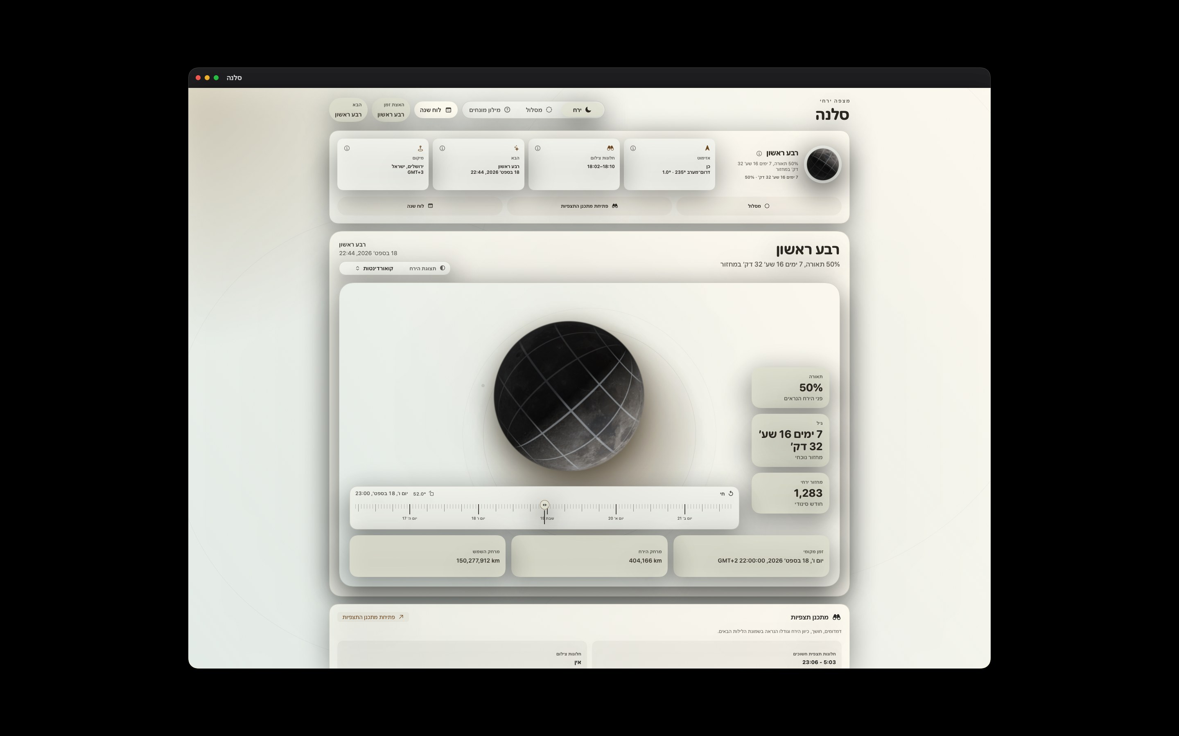Click the binoculars icon next to the מתכנן תצפיות heading

point(836,617)
